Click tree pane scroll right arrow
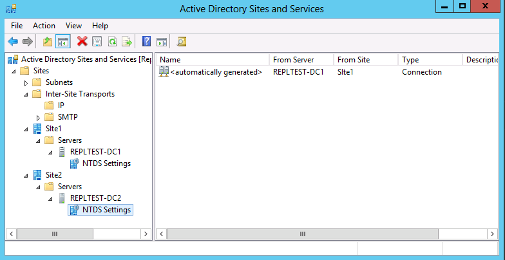The height and width of the screenshot is (260, 505). 146,234
